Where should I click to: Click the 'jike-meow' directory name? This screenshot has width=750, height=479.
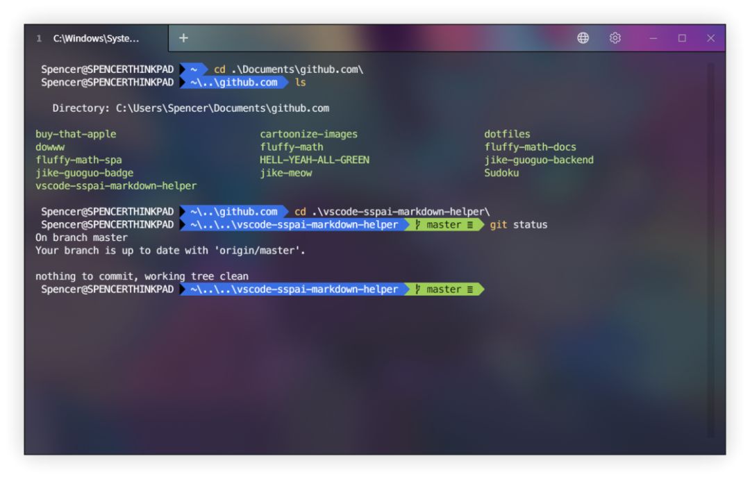click(x=285, y=173)
